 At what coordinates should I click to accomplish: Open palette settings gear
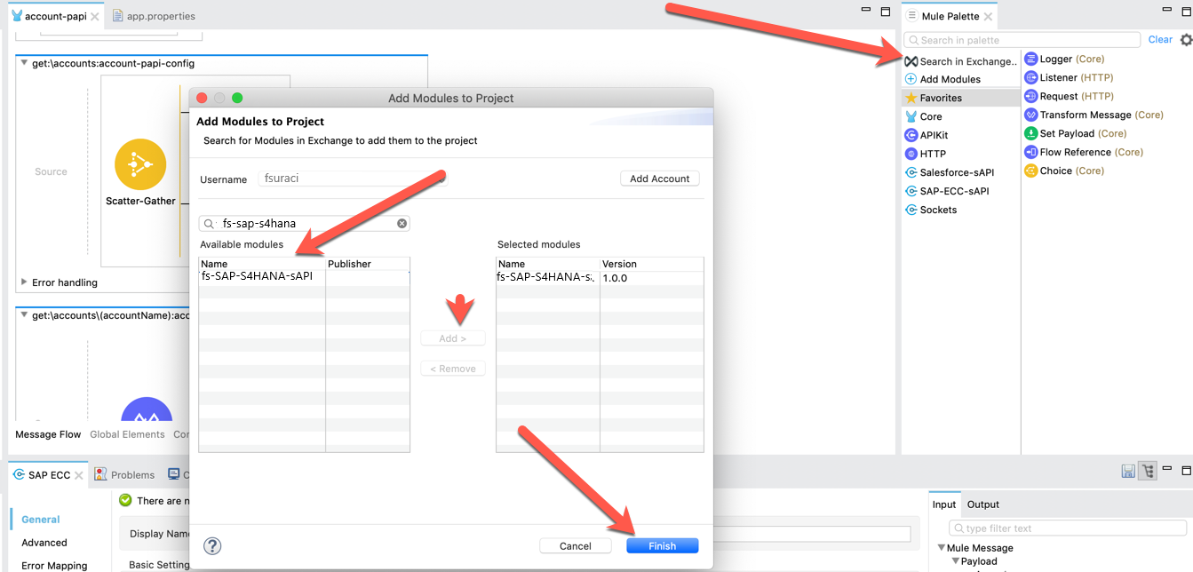(x=1186, y=40)
